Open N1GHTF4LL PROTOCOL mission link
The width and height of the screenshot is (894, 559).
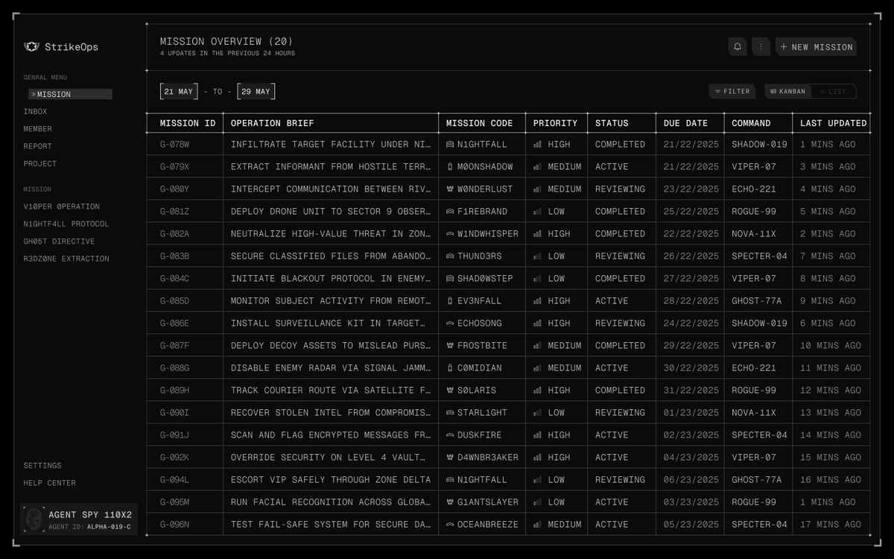click(66, 224)
